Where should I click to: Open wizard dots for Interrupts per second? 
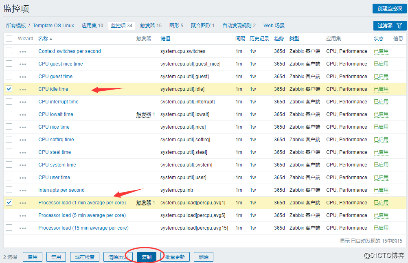click(x=23, y=191)
